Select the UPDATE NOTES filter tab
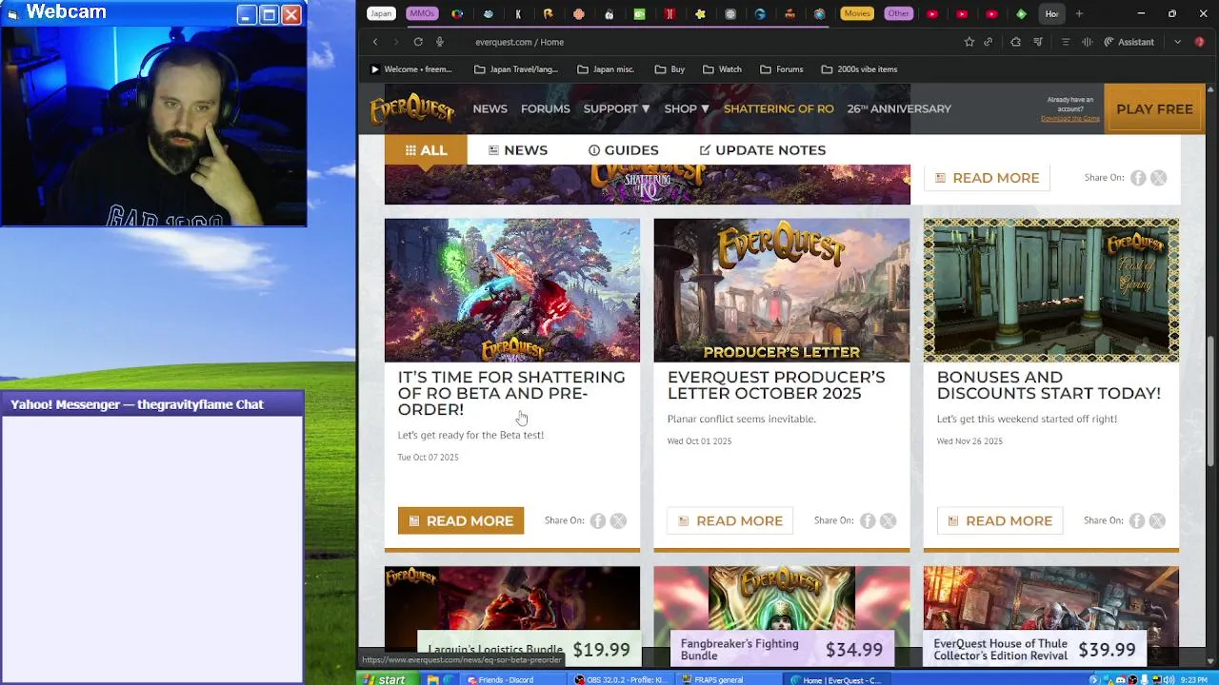 [762, 150]
